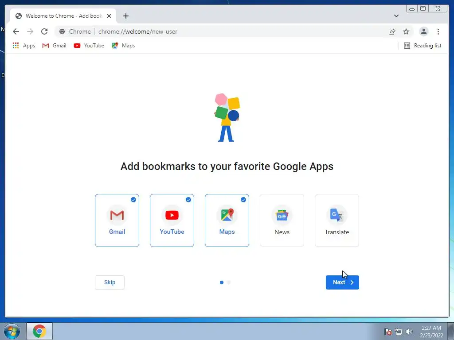Expand the tab search dropdown arrow
Image resolution: width=454 pixels, height=340 pixels.
[x=396, y=16]
